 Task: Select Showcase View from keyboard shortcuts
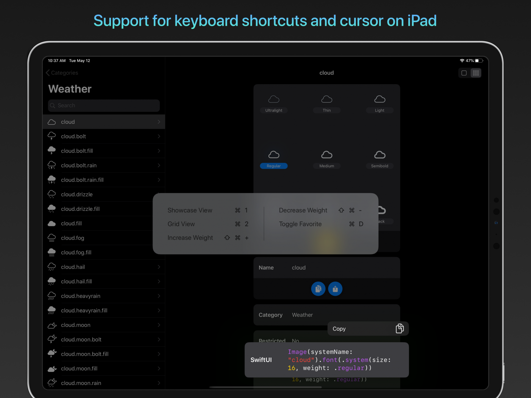coord(189,210)
